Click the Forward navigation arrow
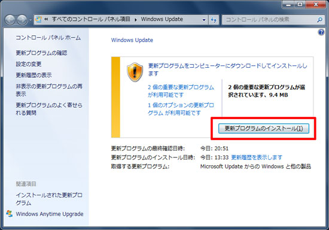 click(x=22, y=20)
